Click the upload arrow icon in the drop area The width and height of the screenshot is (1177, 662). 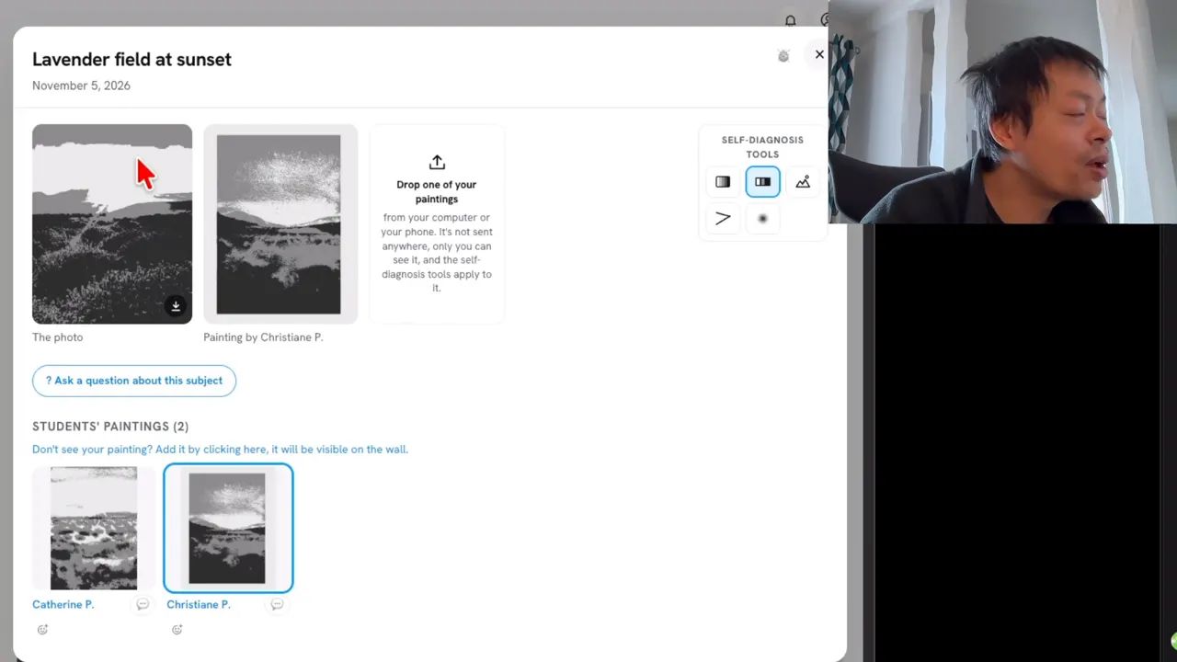pos(437,162)
